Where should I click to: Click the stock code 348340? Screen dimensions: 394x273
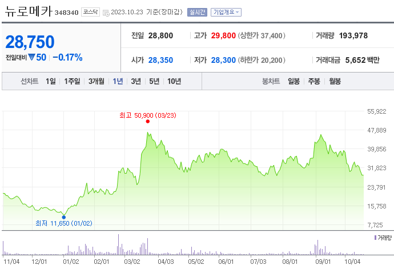pos(67,13)
